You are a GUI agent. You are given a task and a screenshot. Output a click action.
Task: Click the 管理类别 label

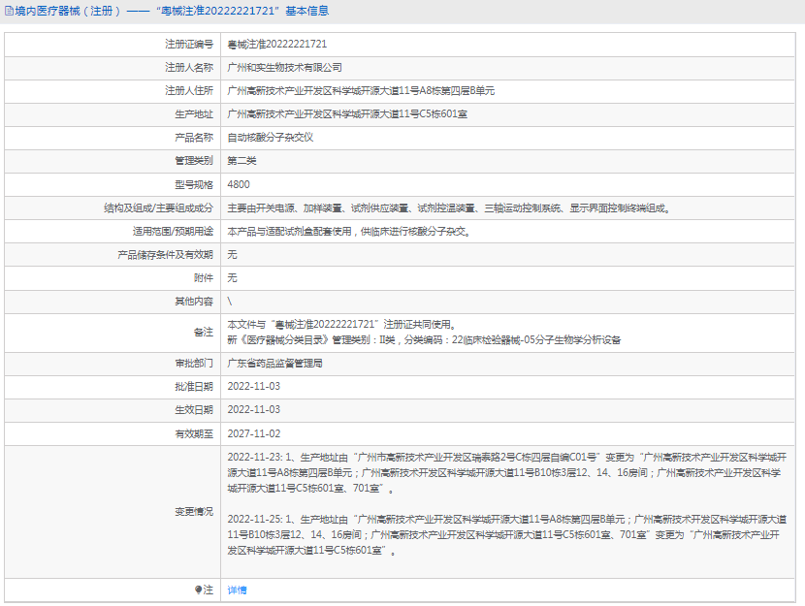point(194,161)
